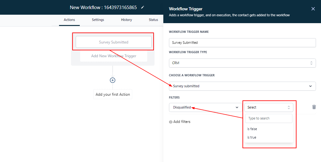The image size is (321, 162).
Task: Click Add your first Action box
Action: click(x=112, y=94)
